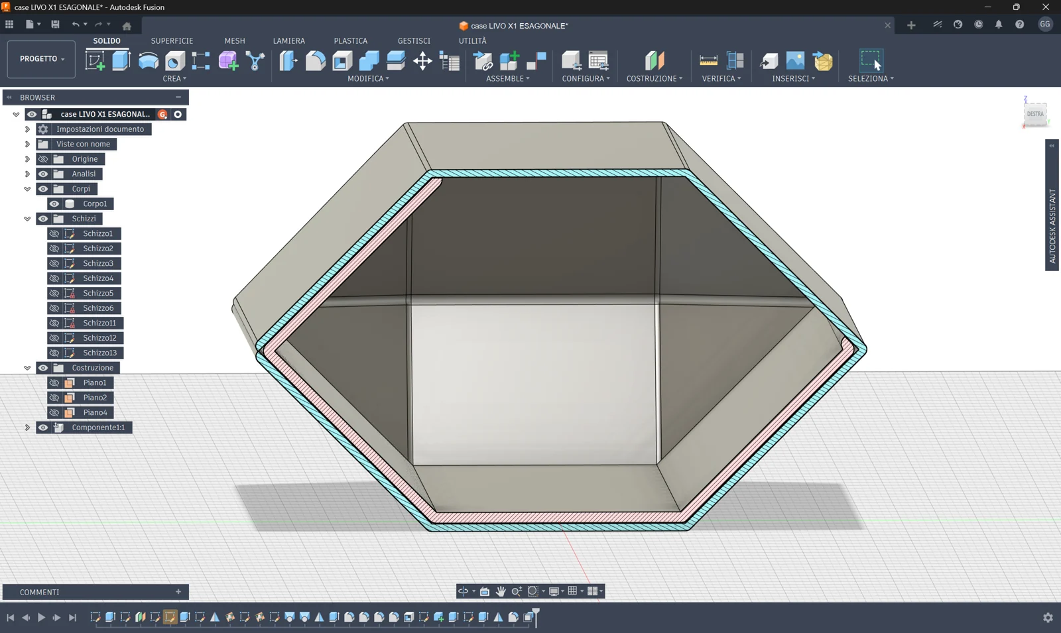Add a comment with the plus button

pos(178,592)
